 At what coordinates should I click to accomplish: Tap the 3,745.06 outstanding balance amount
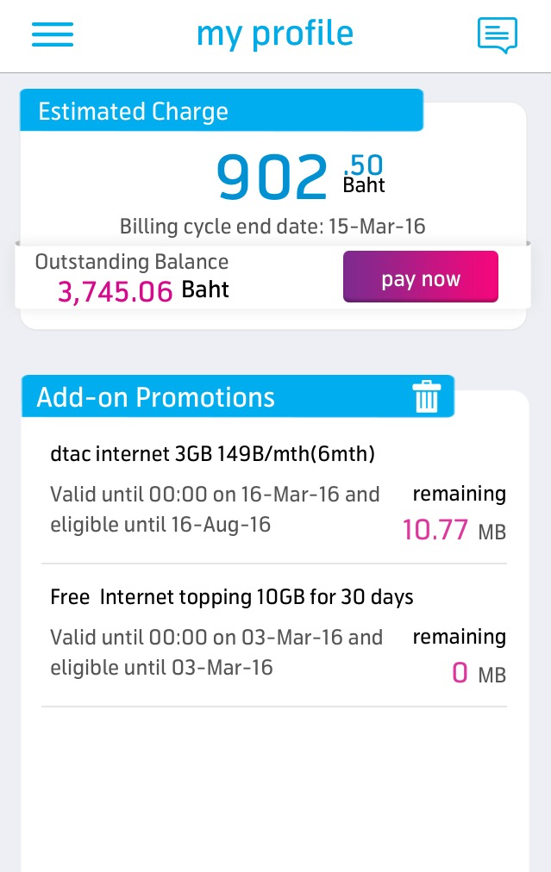(x=116, y=291)
